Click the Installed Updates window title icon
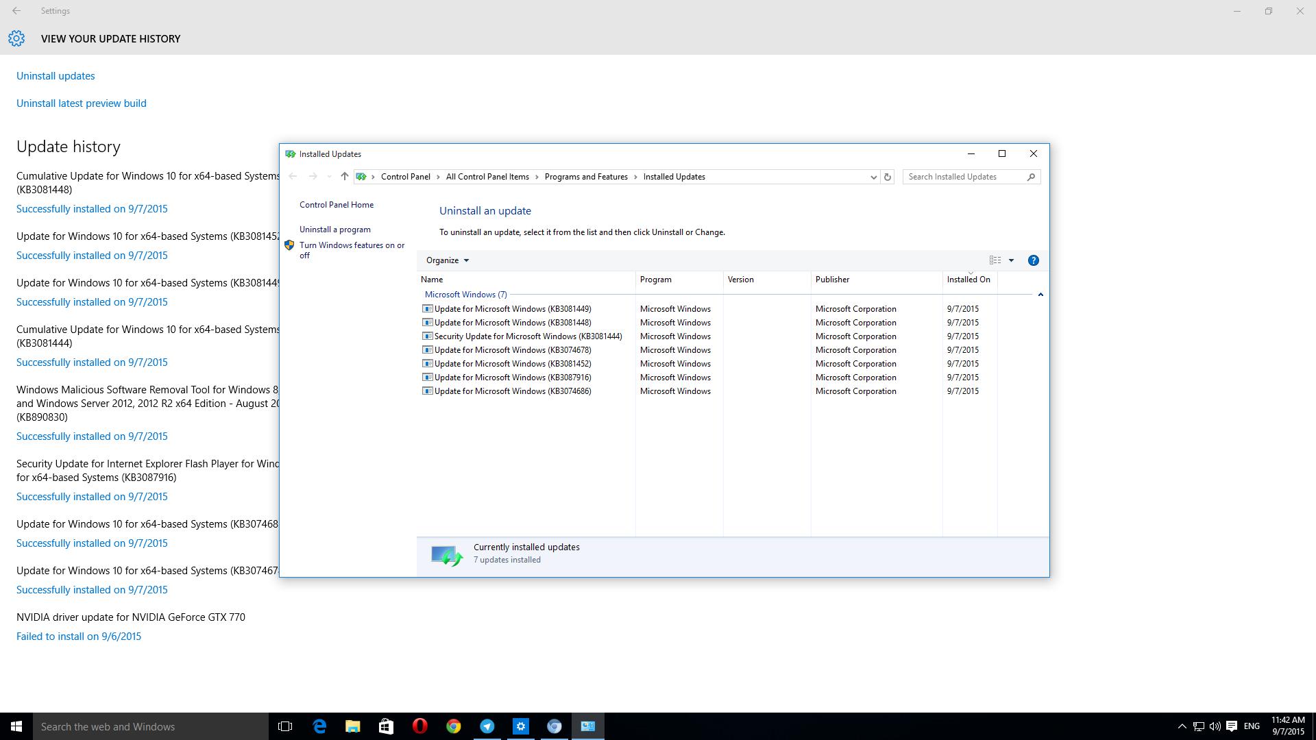This screenshot has width=1316, height=740. click(290, 154)
